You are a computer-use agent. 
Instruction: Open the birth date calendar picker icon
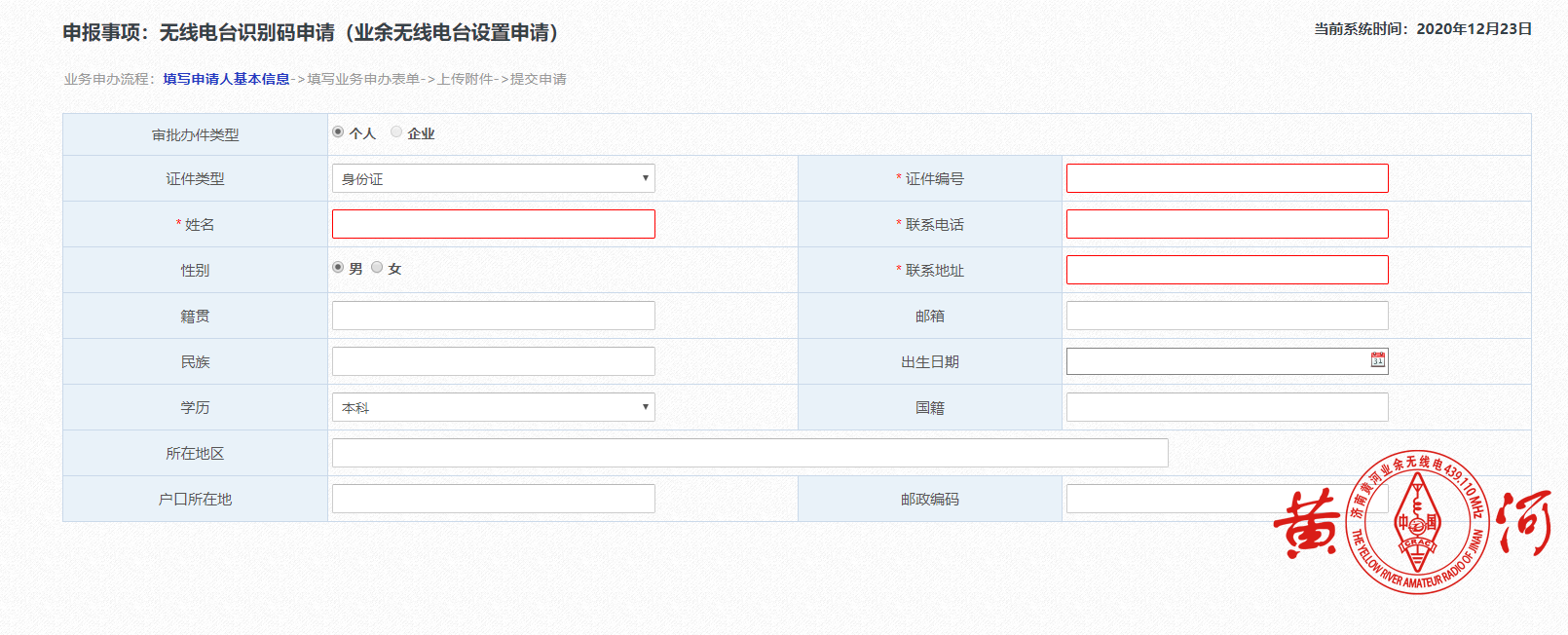point(1377,360)
